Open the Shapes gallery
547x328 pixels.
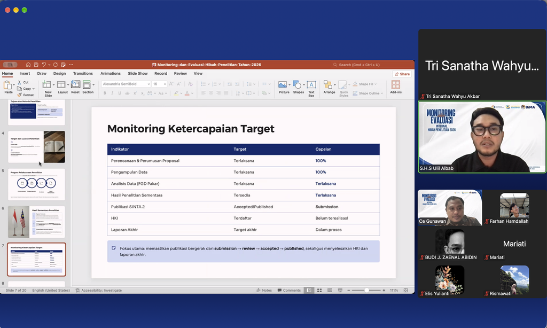(x=298, y=87)
